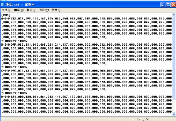This screenshot has height=121, width=176.
Task: Click the scrollbar track below thumb
Action: 174,106
